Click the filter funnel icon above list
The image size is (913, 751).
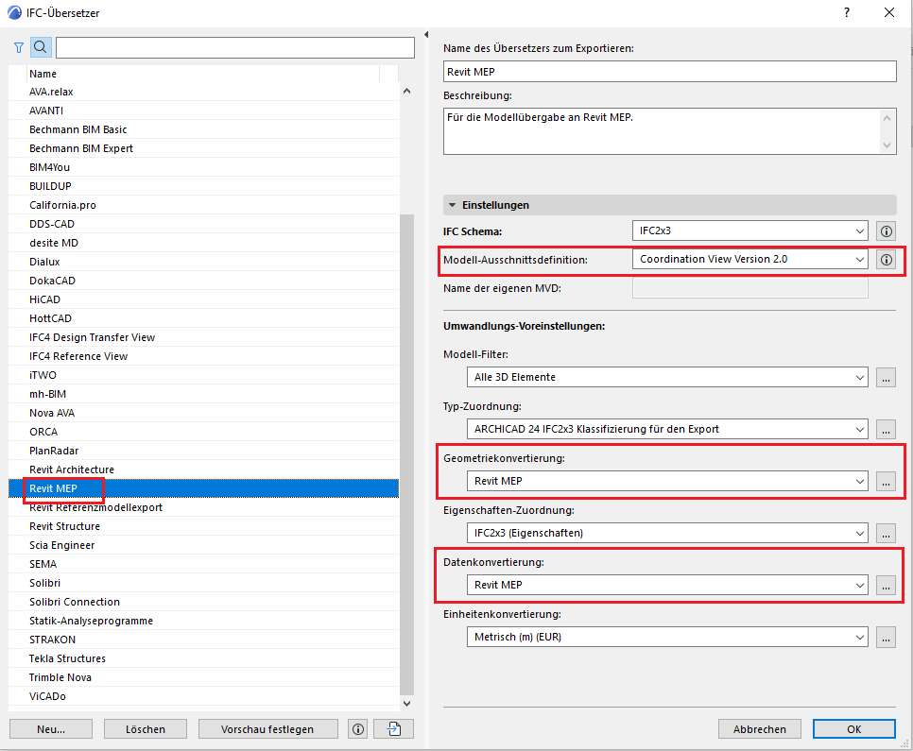(x=19, y=47)
